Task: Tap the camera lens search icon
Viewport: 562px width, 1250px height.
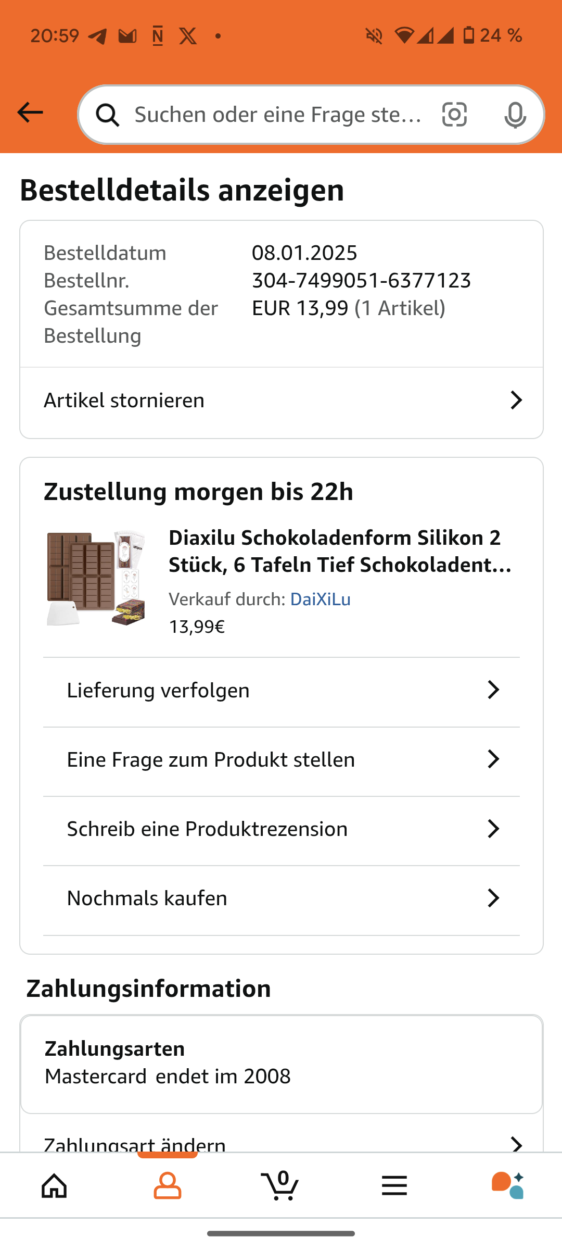Action: point(454,115)
